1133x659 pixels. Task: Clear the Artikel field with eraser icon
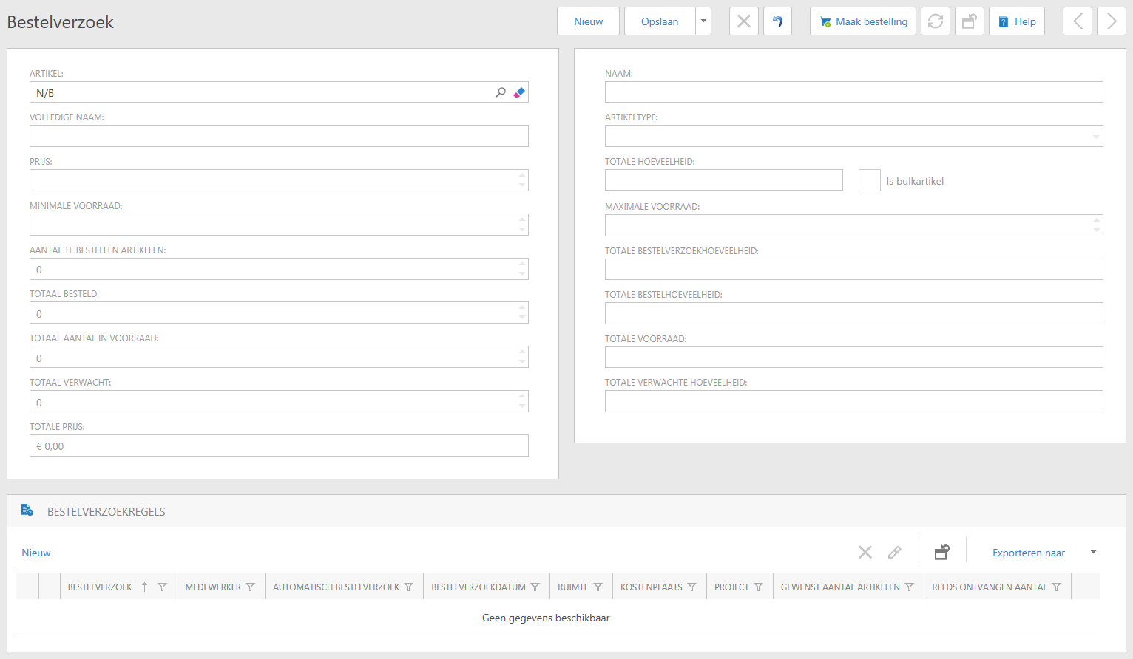coord(519,92)
